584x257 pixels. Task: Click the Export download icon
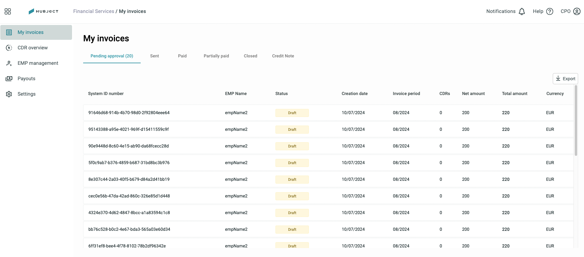558,78
